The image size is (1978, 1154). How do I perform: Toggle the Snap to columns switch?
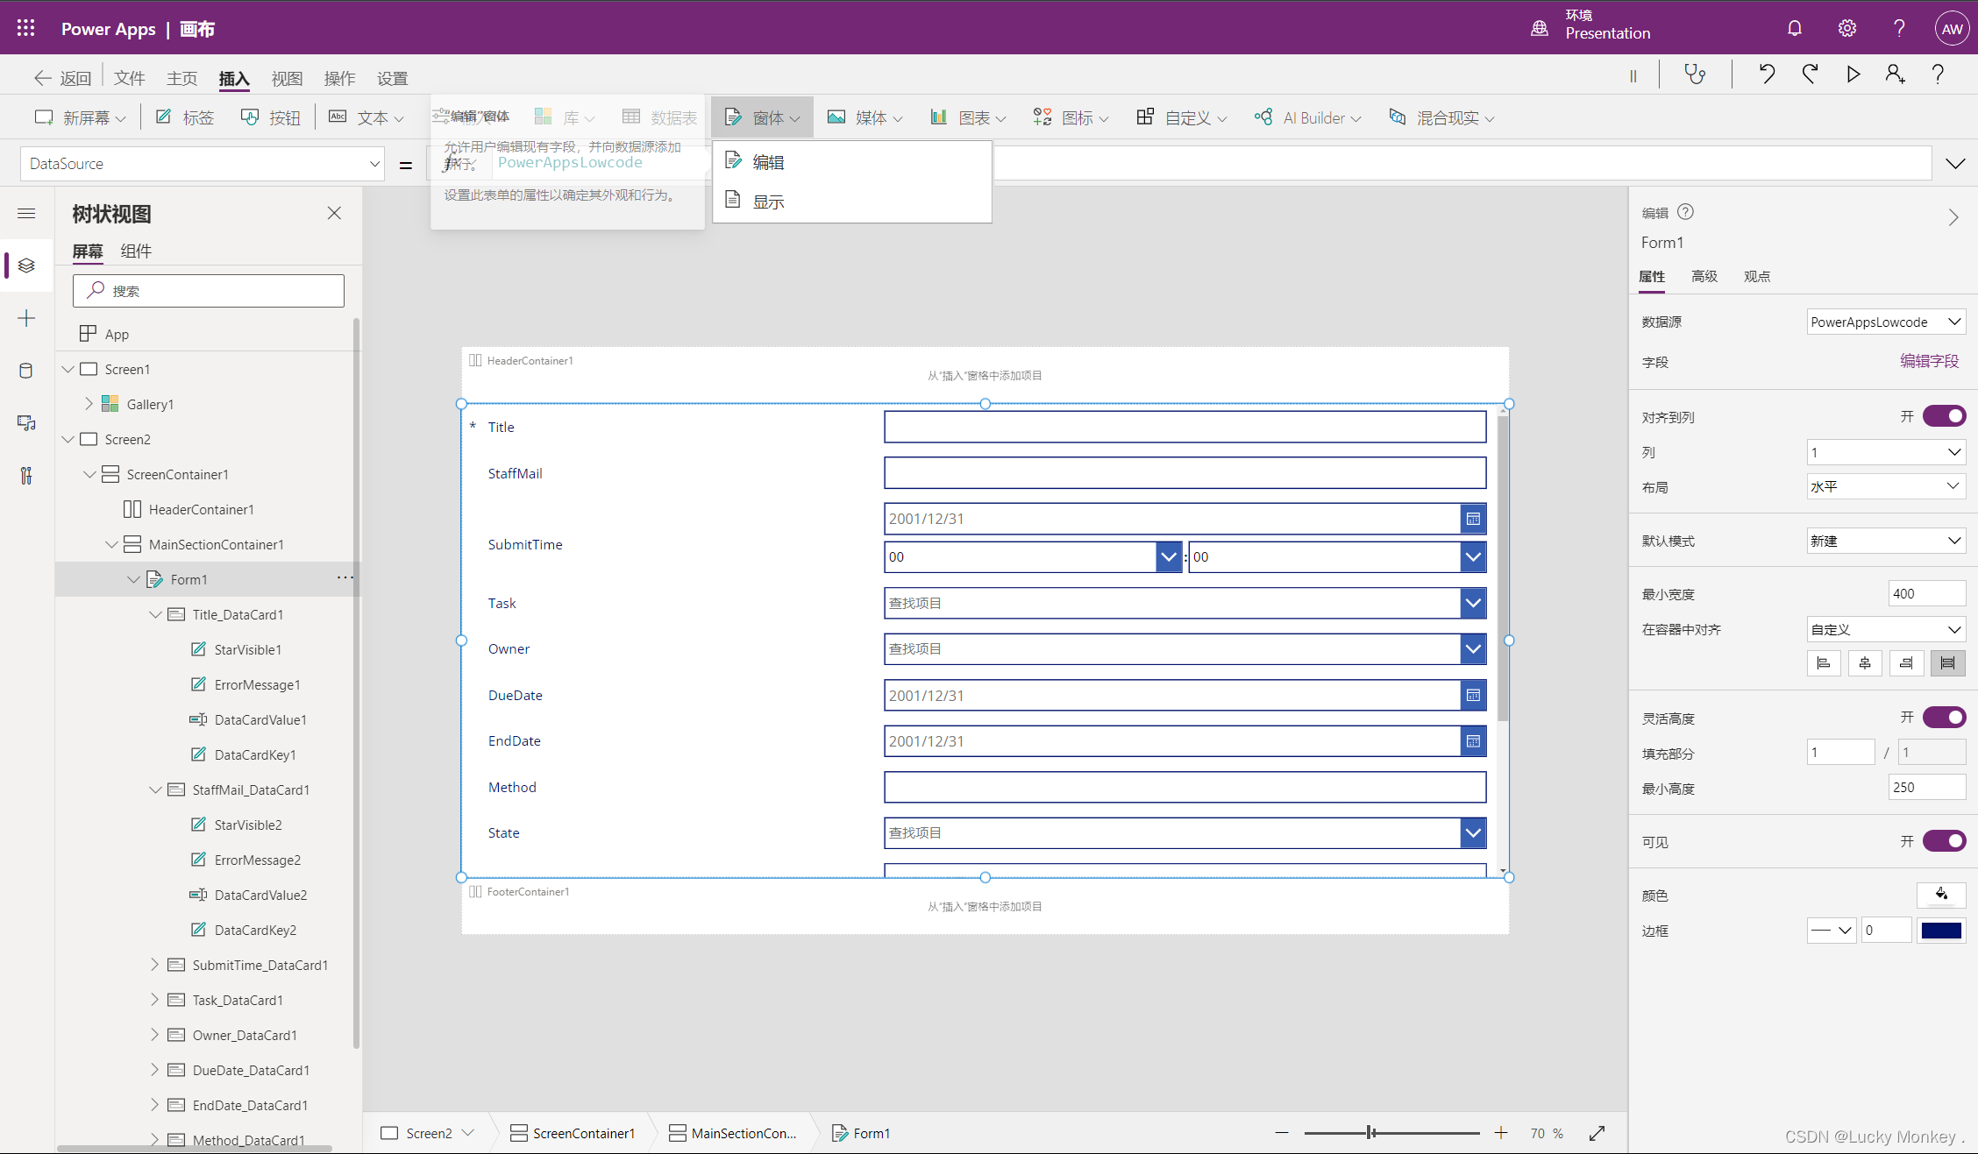tap(1944, 416)
